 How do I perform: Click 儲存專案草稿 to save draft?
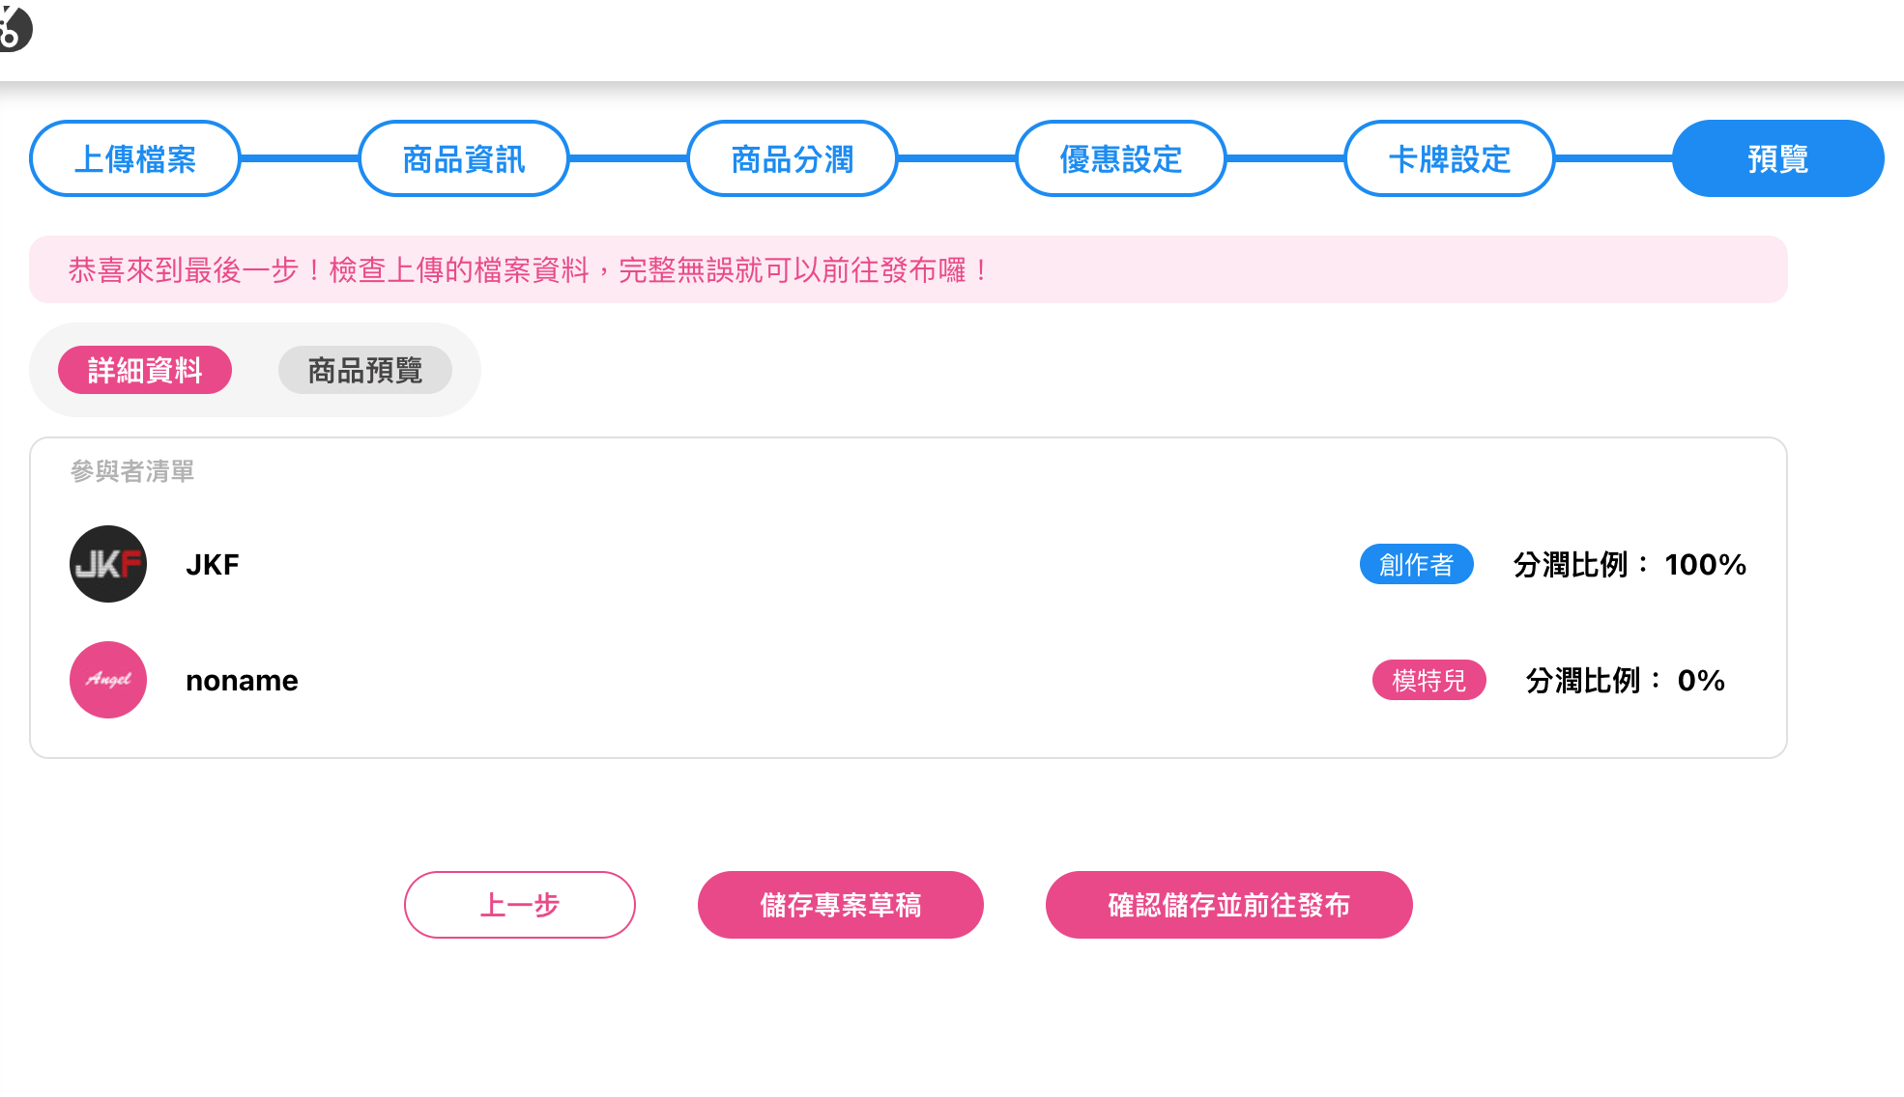coord(841,905)
